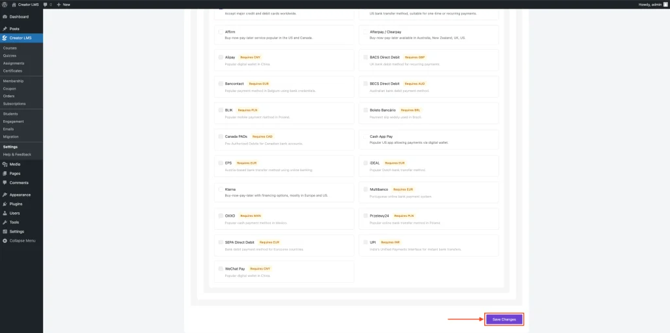
Task: Open the Membership menu item
Action: pyautogui.click(x=13, y=81)
